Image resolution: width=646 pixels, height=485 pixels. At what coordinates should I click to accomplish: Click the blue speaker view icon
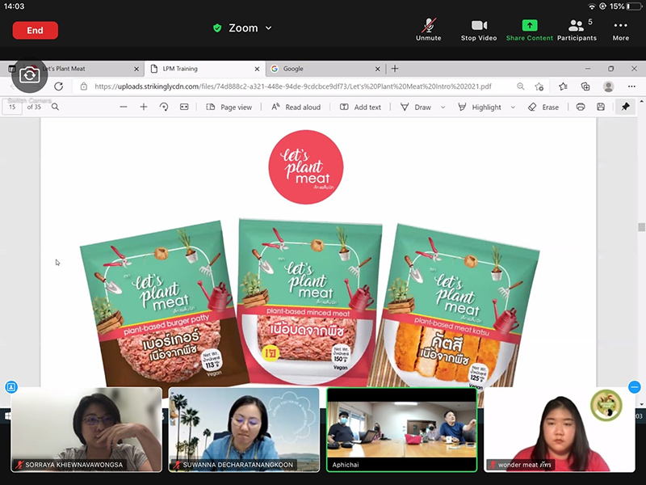point(11,387)
